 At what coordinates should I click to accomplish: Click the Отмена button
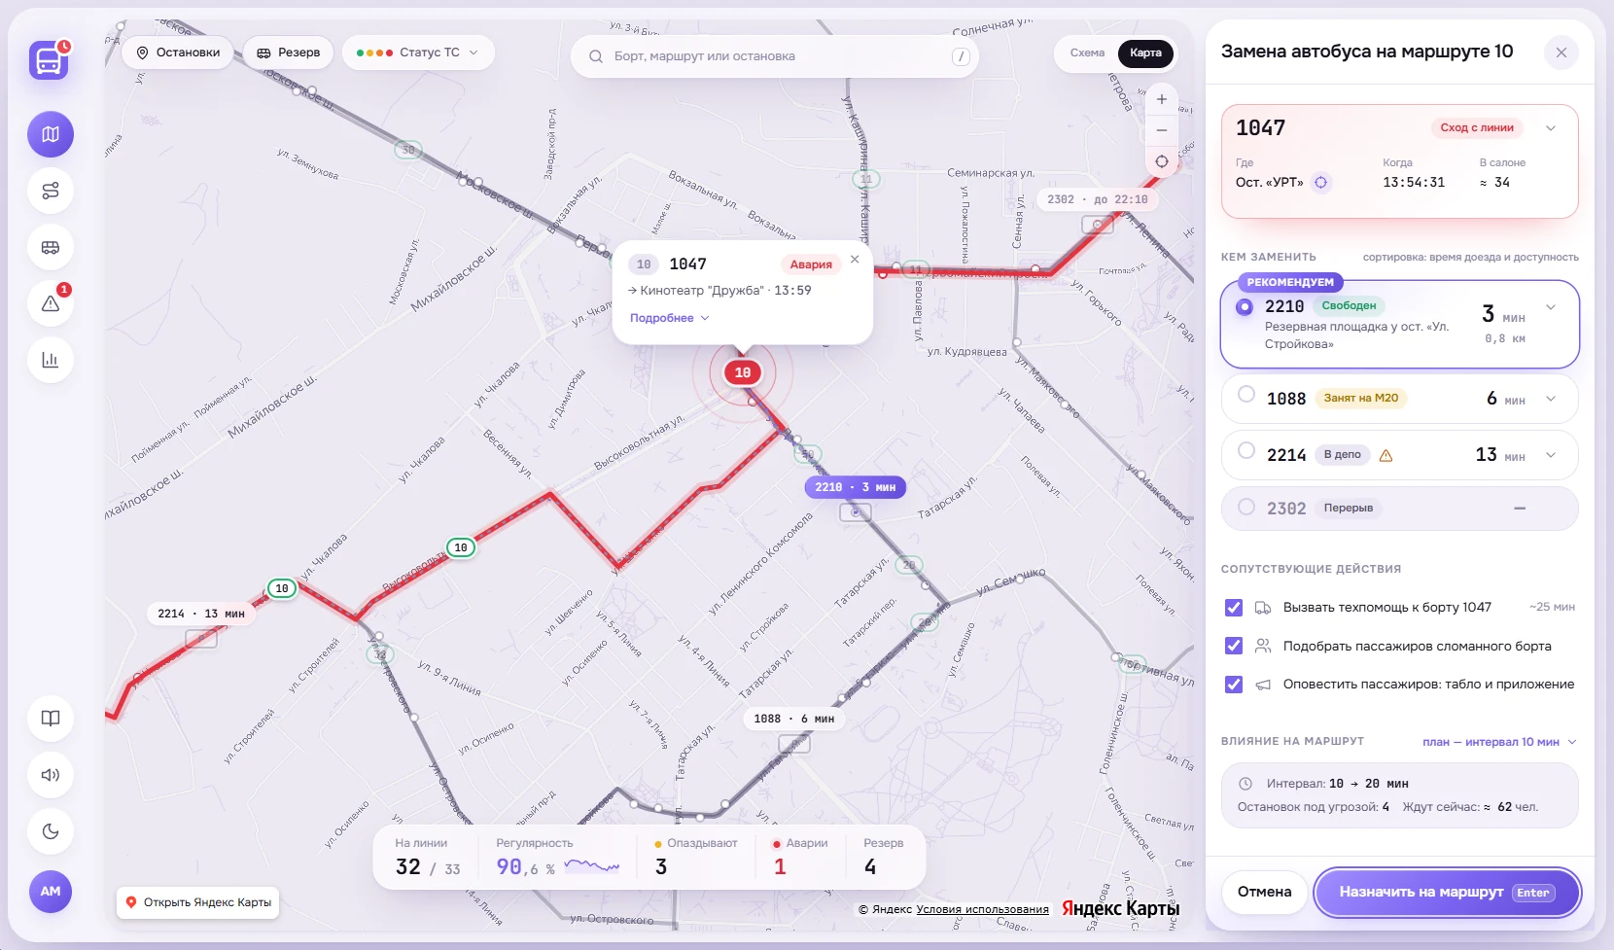[x=1264, y=893]
